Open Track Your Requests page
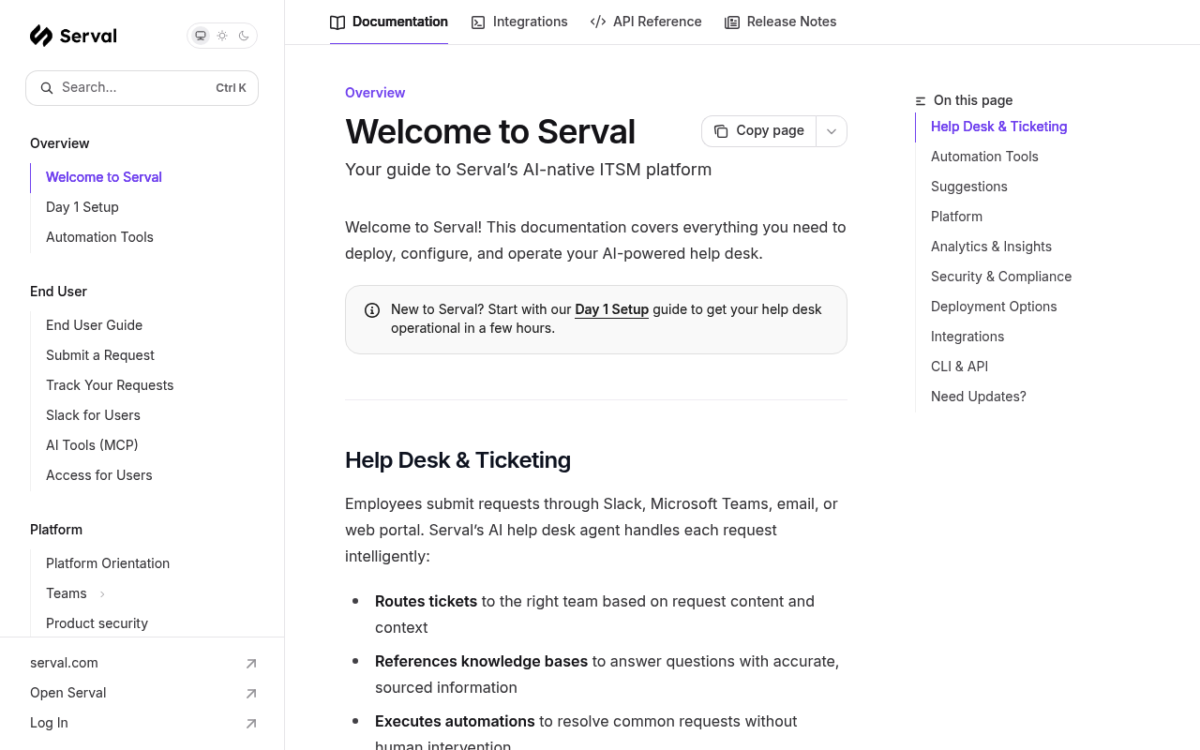This screenshot has height=750, width=1200. (x=110, y=385)
